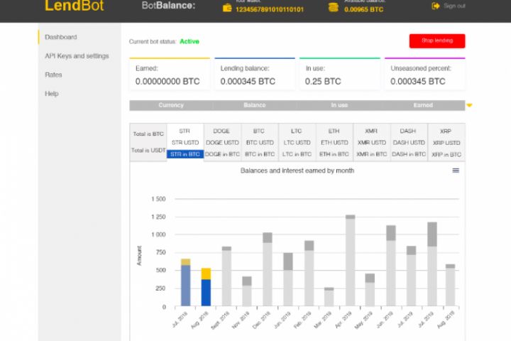Click the blue bar for Aug 2018
The width and height of the screenshot is (511, 341).
pos(206,293)
